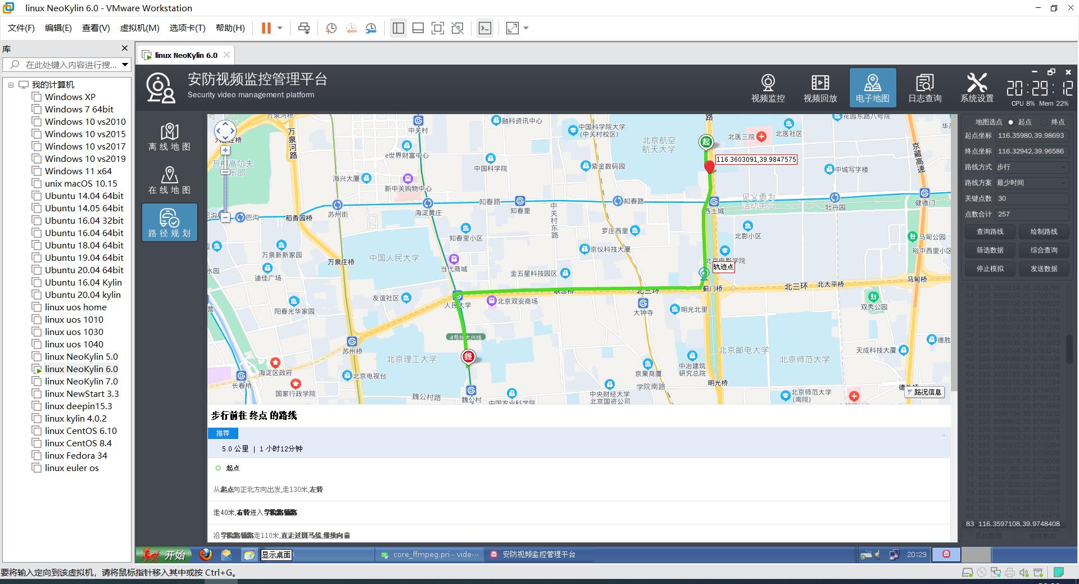Click the 起点坐标 start coordinate field

pyautogui.click(x=1032, y=135)
